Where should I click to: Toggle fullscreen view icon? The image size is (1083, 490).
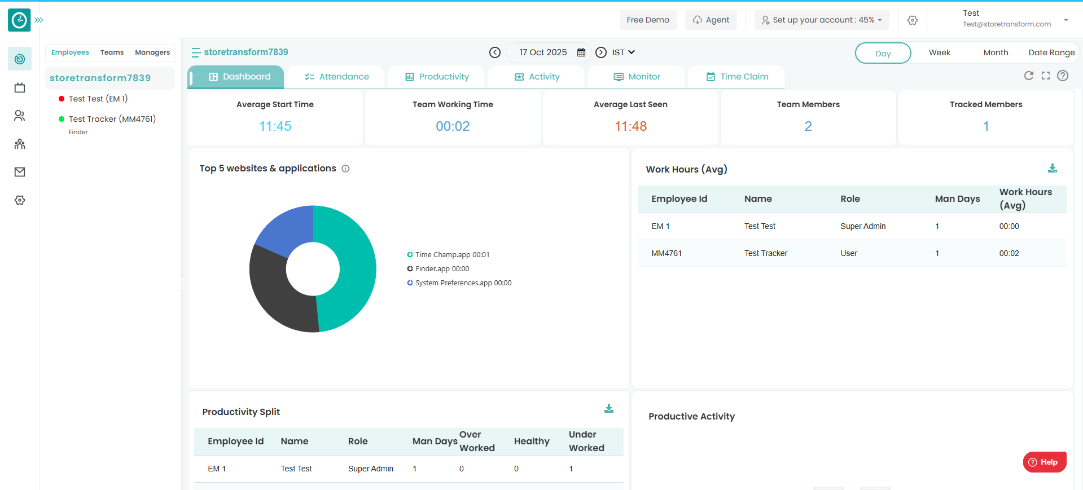tap(1046, 76)
